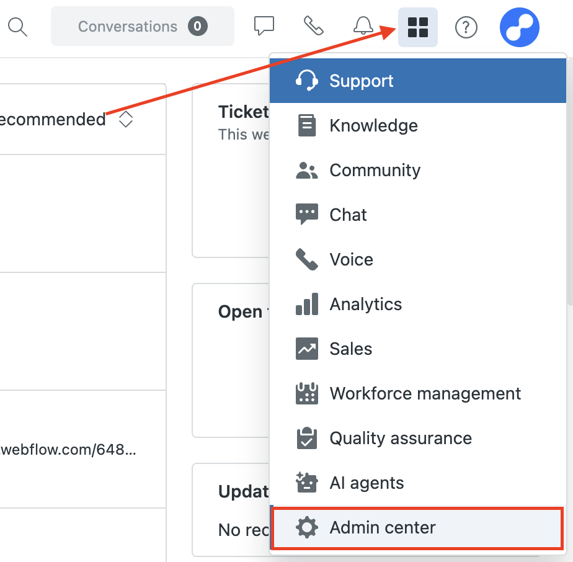Click the Admin center gear icon
This screenshot has height=562, width=573.
pos(306,527)
